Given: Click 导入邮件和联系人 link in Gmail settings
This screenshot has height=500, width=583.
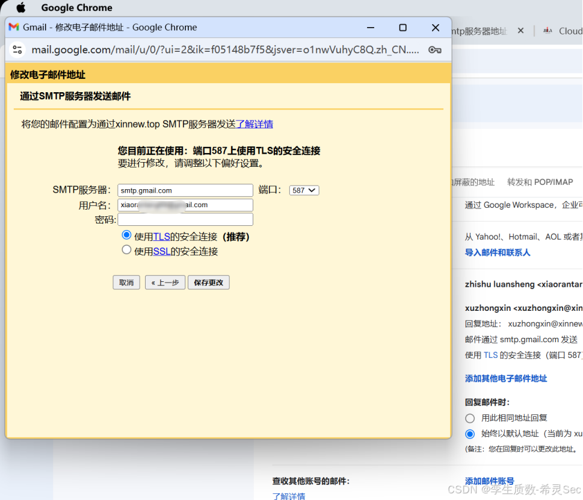Looking at the screenshot, I should (x=498, y=252).
